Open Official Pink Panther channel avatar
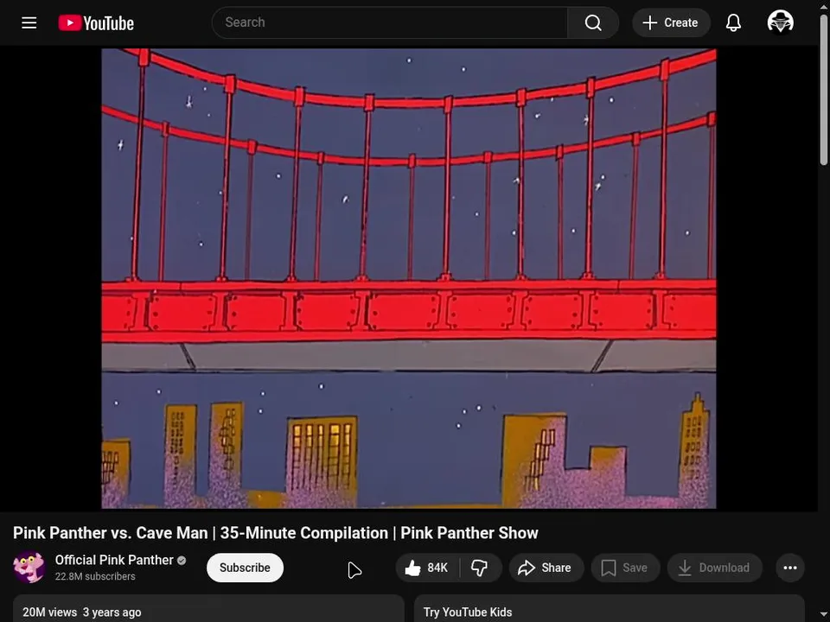Viewport: 830px width, 622px height. (29, 567)
